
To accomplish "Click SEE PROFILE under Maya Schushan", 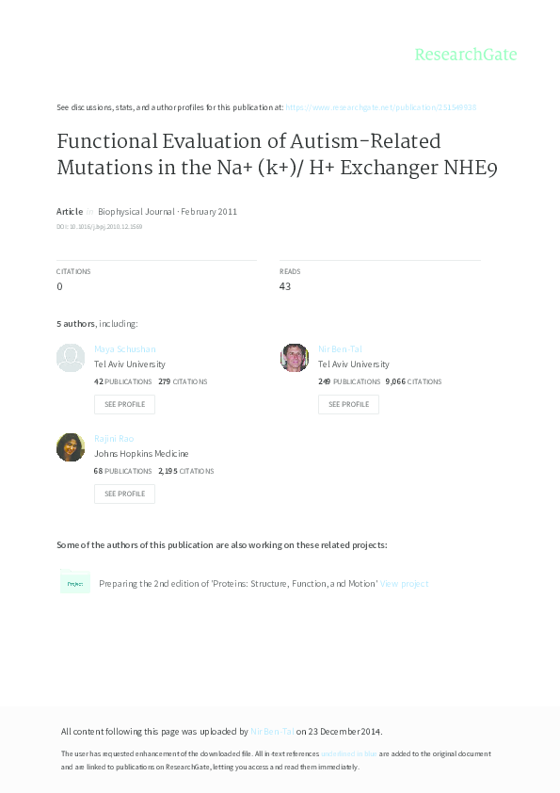I will 124,404.
